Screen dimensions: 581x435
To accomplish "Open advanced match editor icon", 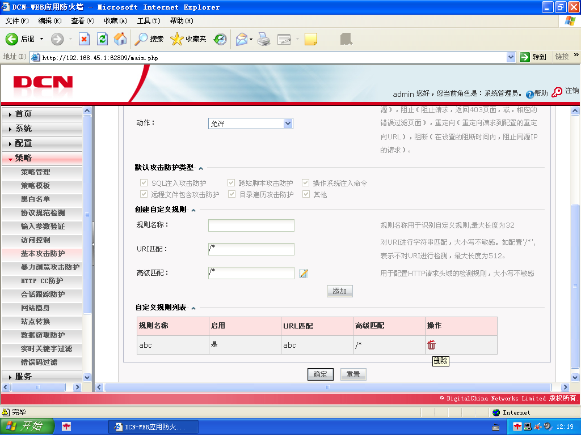I will tap(304, 274).
